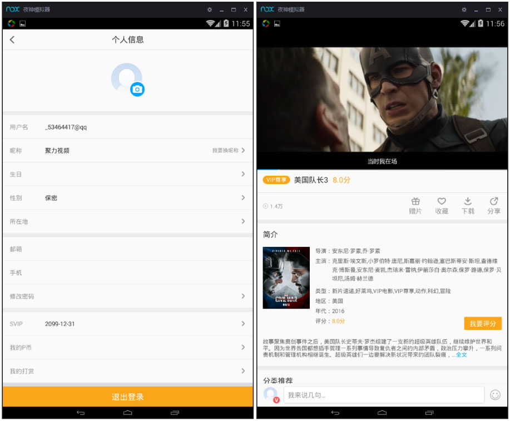Click the video playback progress bar
The height and width of the screenshot is (421, 510).
(382, 169)
